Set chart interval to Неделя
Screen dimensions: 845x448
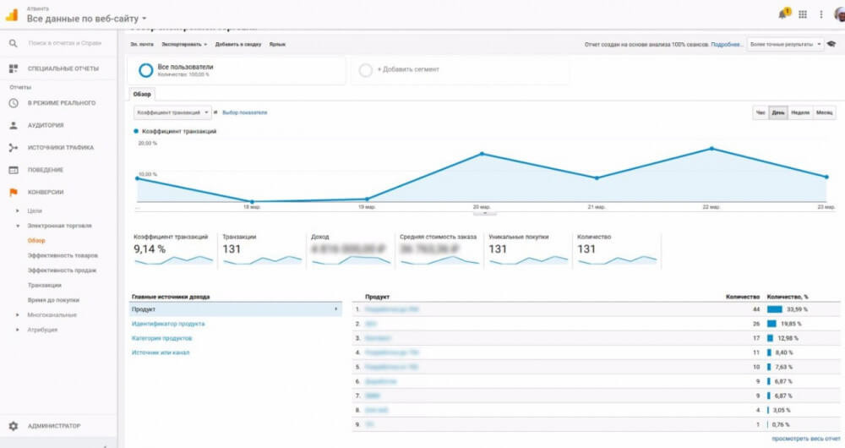coord(800,112)
